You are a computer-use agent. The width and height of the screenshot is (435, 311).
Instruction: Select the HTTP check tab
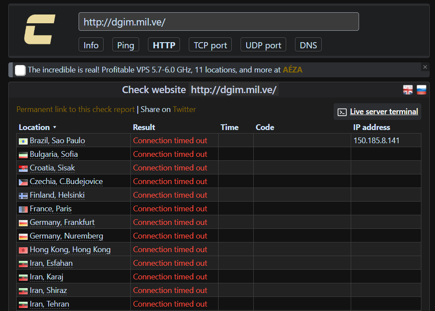164,45
